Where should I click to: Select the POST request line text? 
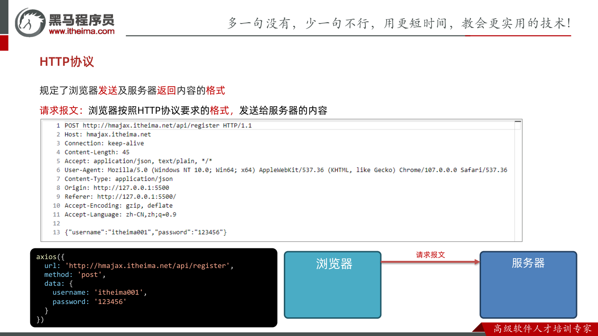(158, 126)
